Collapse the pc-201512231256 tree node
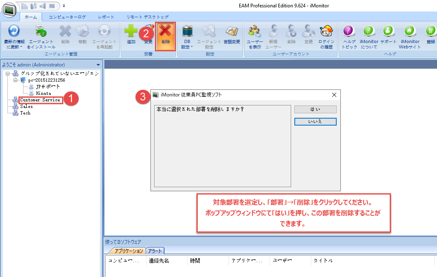 [x=15, y=80]
